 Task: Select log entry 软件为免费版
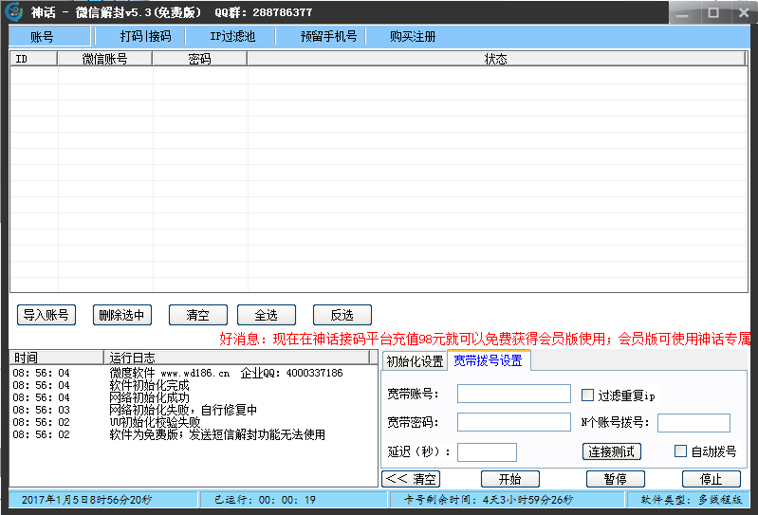coord(217,434)
